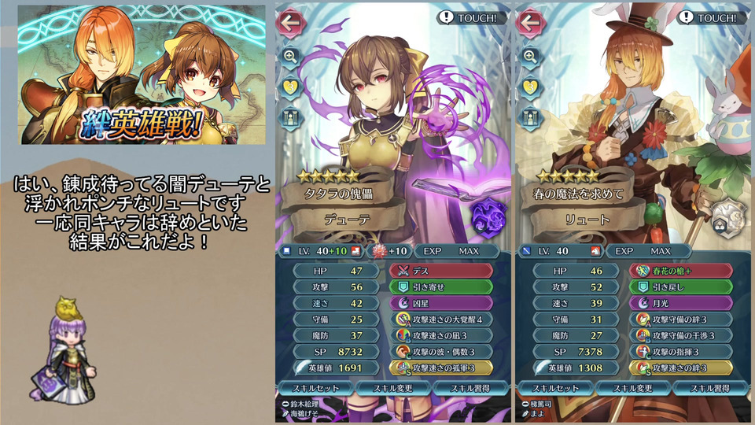The width and height of the screenshot is (755, 425).
Task: Toggle the heart favorite mark on Delthea
Action: pyautogui.click(x=290, y=87)
